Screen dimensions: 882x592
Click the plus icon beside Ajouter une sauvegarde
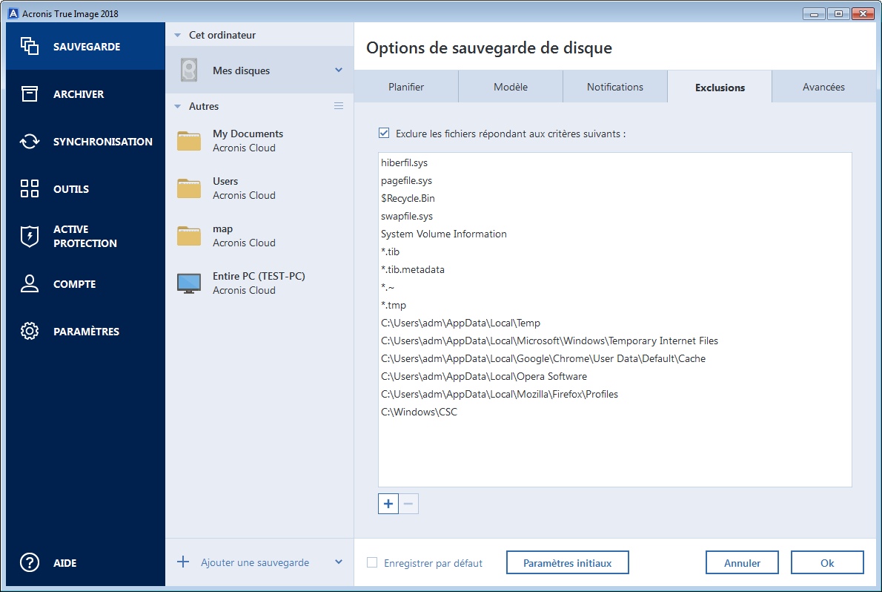(183, 562)
